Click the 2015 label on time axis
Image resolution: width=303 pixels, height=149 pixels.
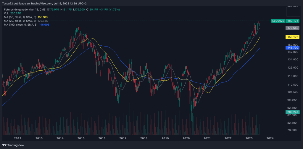click(81, 138)
